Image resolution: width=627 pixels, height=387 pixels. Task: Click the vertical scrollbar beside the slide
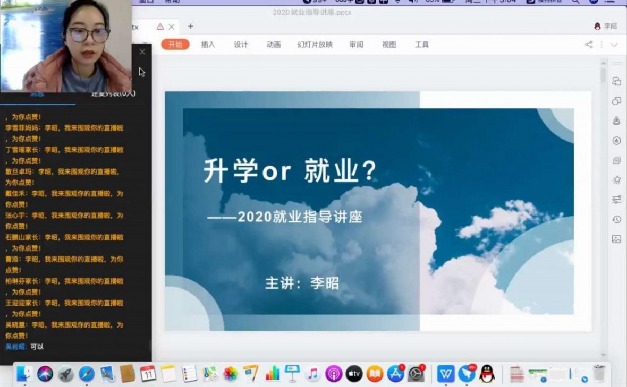[603, 75]
